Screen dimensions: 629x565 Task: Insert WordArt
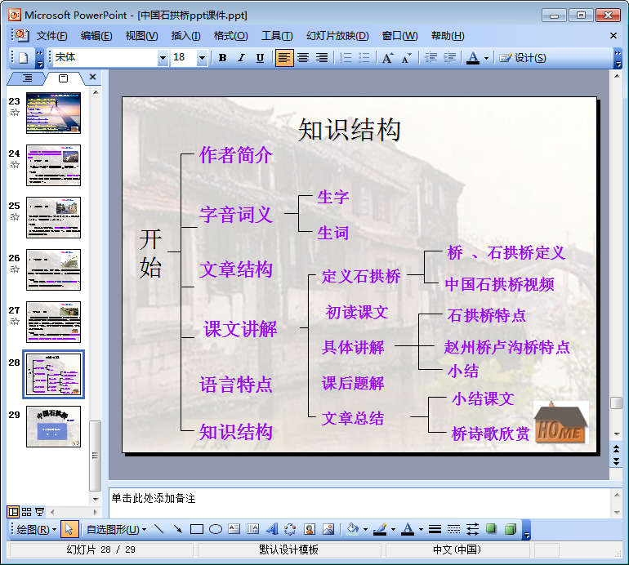coord(272,529)
